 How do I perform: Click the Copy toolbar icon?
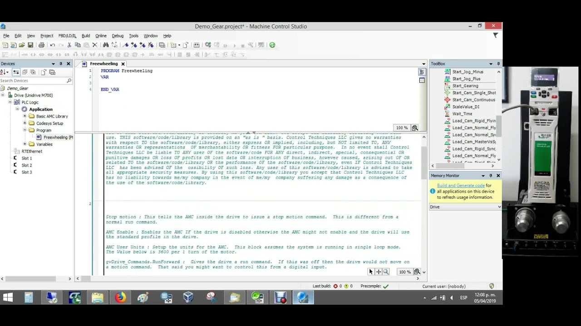tap(78, 45)
